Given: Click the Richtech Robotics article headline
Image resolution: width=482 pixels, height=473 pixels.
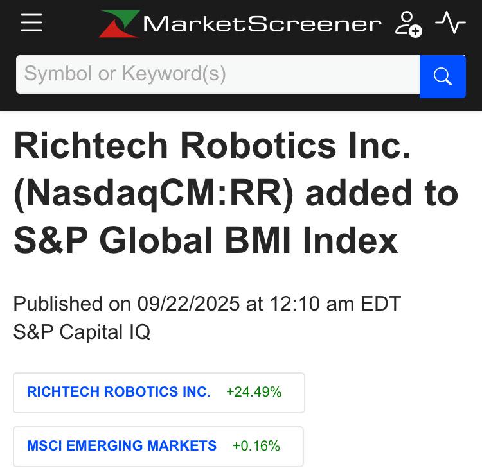Looking at the screenshot, I should 212,146.
